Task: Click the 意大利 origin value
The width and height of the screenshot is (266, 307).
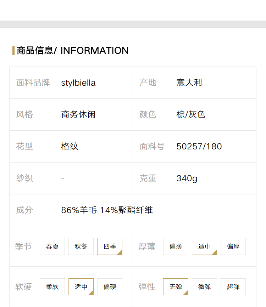Action: [x=189, y=83]
